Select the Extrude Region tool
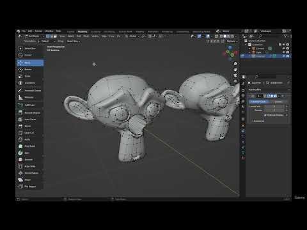Viewport: 307px width, 230px height. (30, 112)
